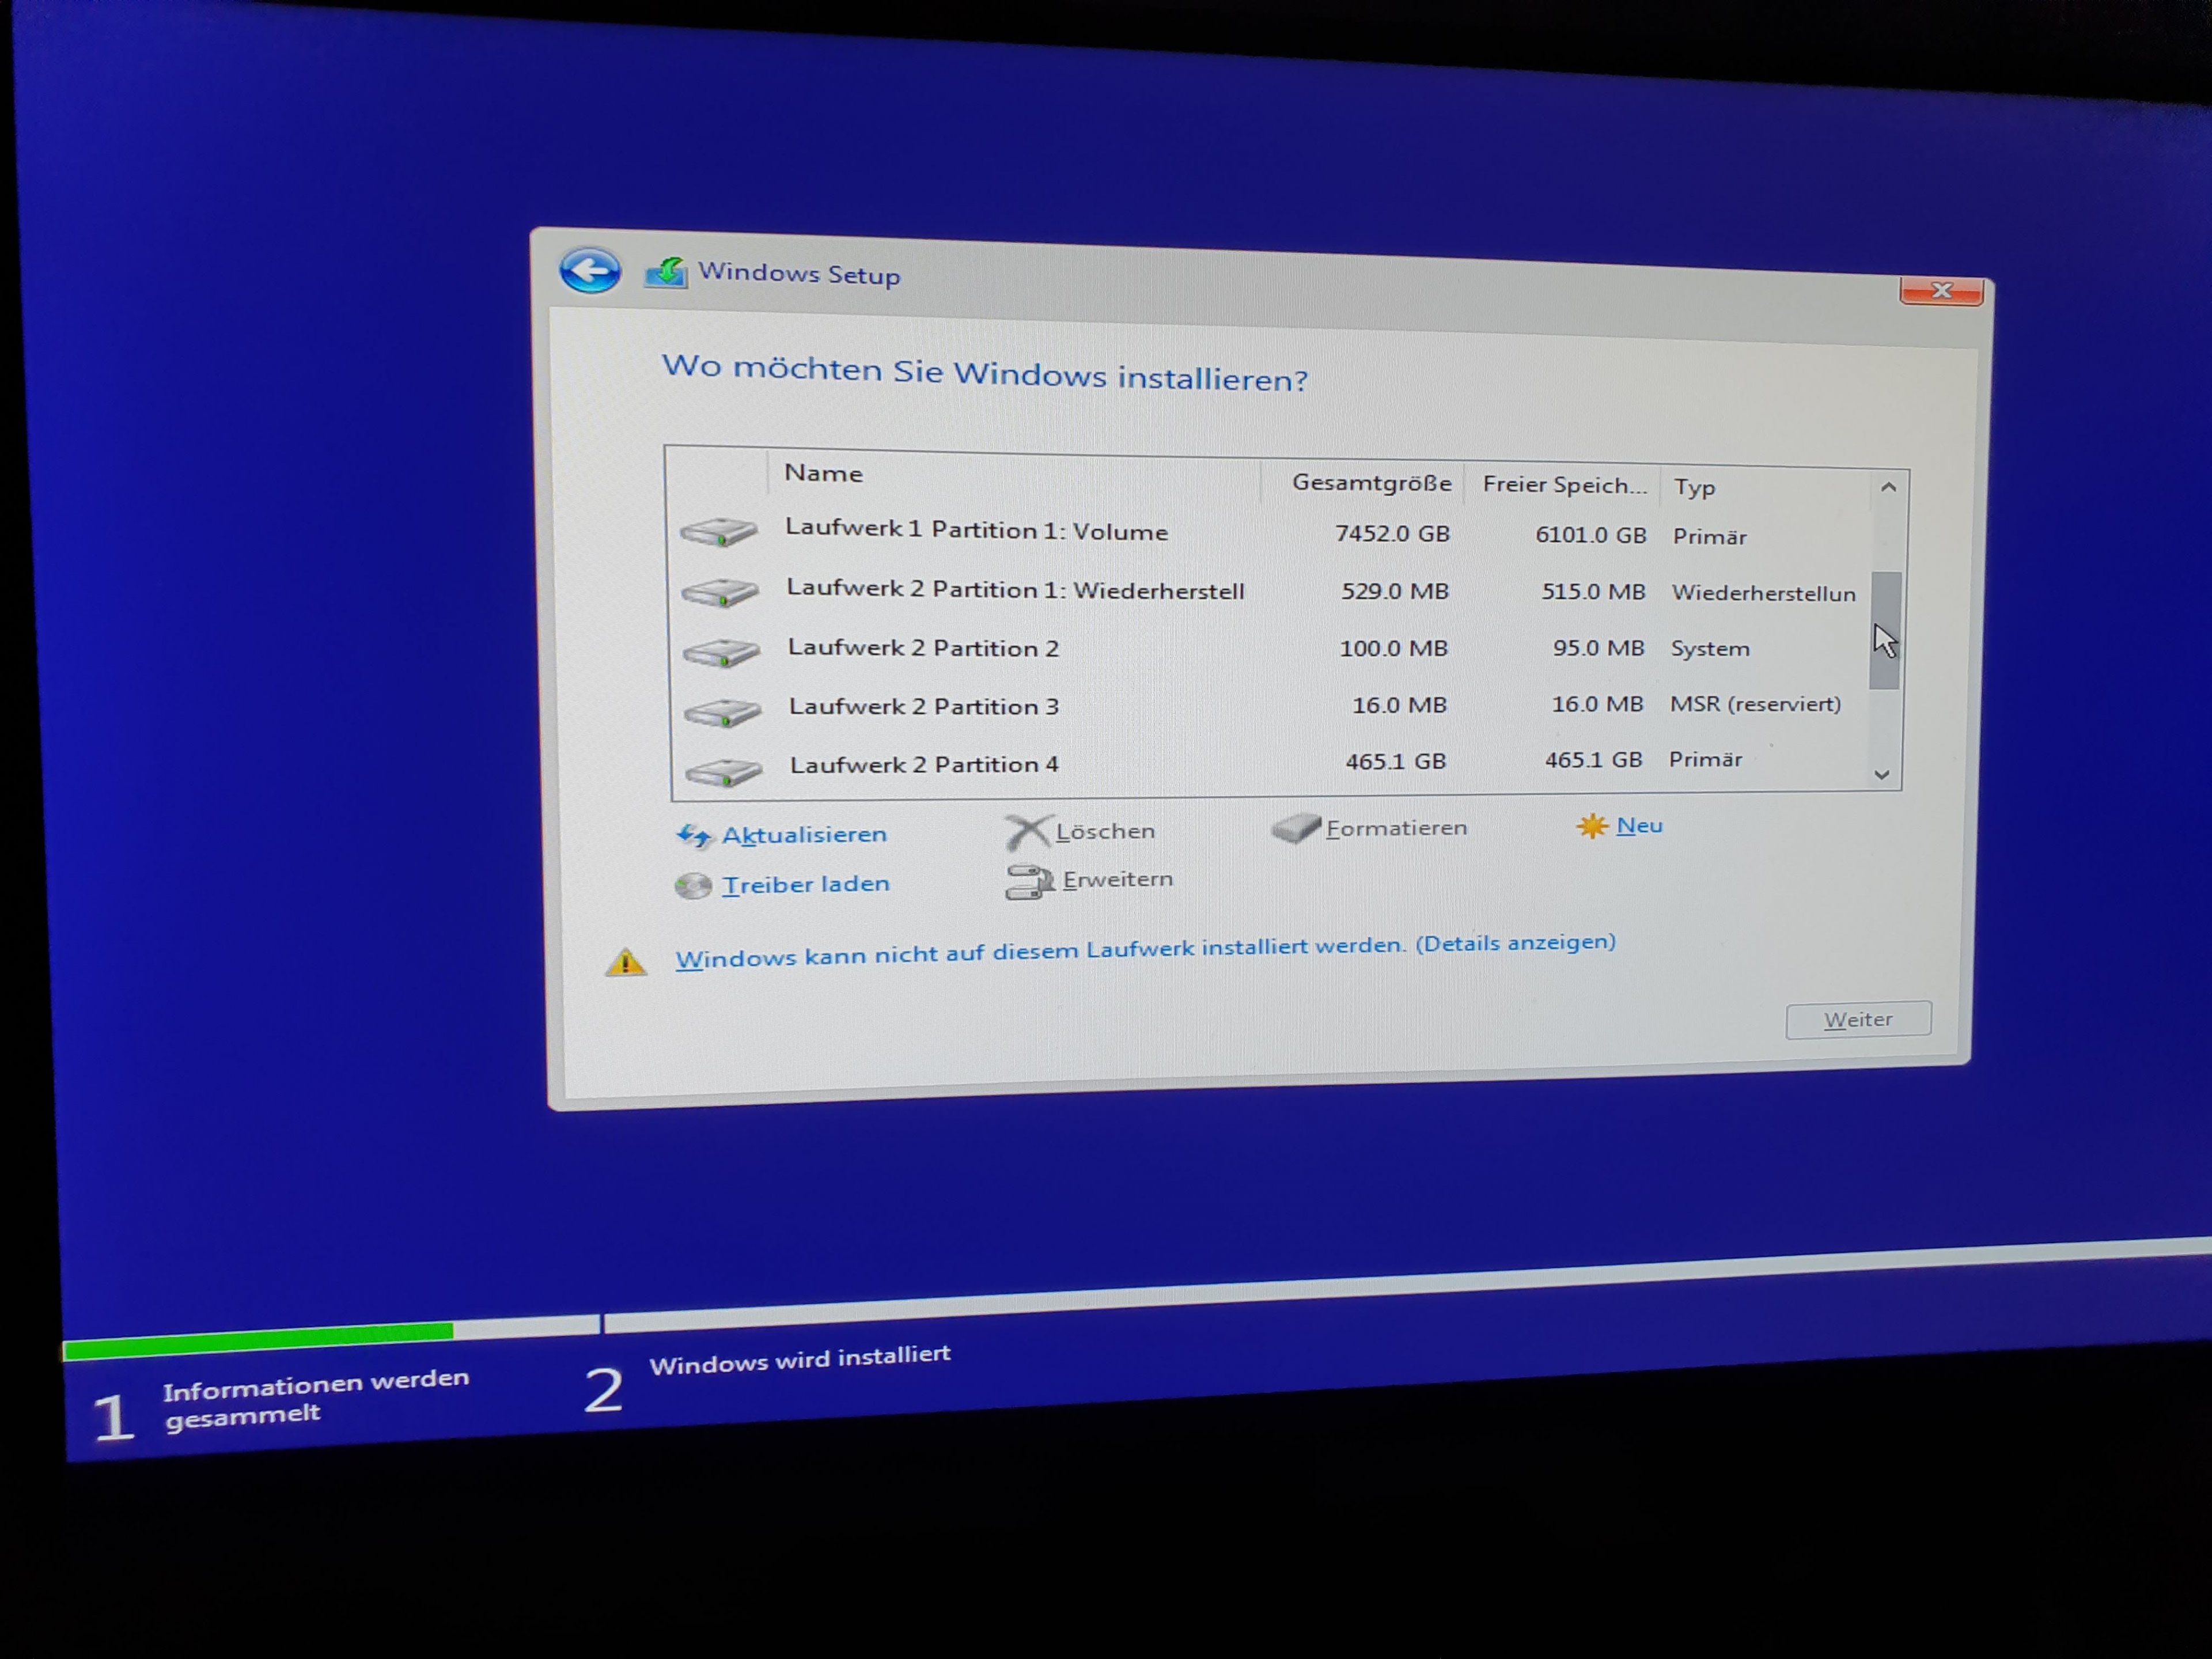Image resolution: width=2212 pixels, height=1659 pixels.
Task: Click the Formatieren eraser icon
Action: click(1296, 829)
